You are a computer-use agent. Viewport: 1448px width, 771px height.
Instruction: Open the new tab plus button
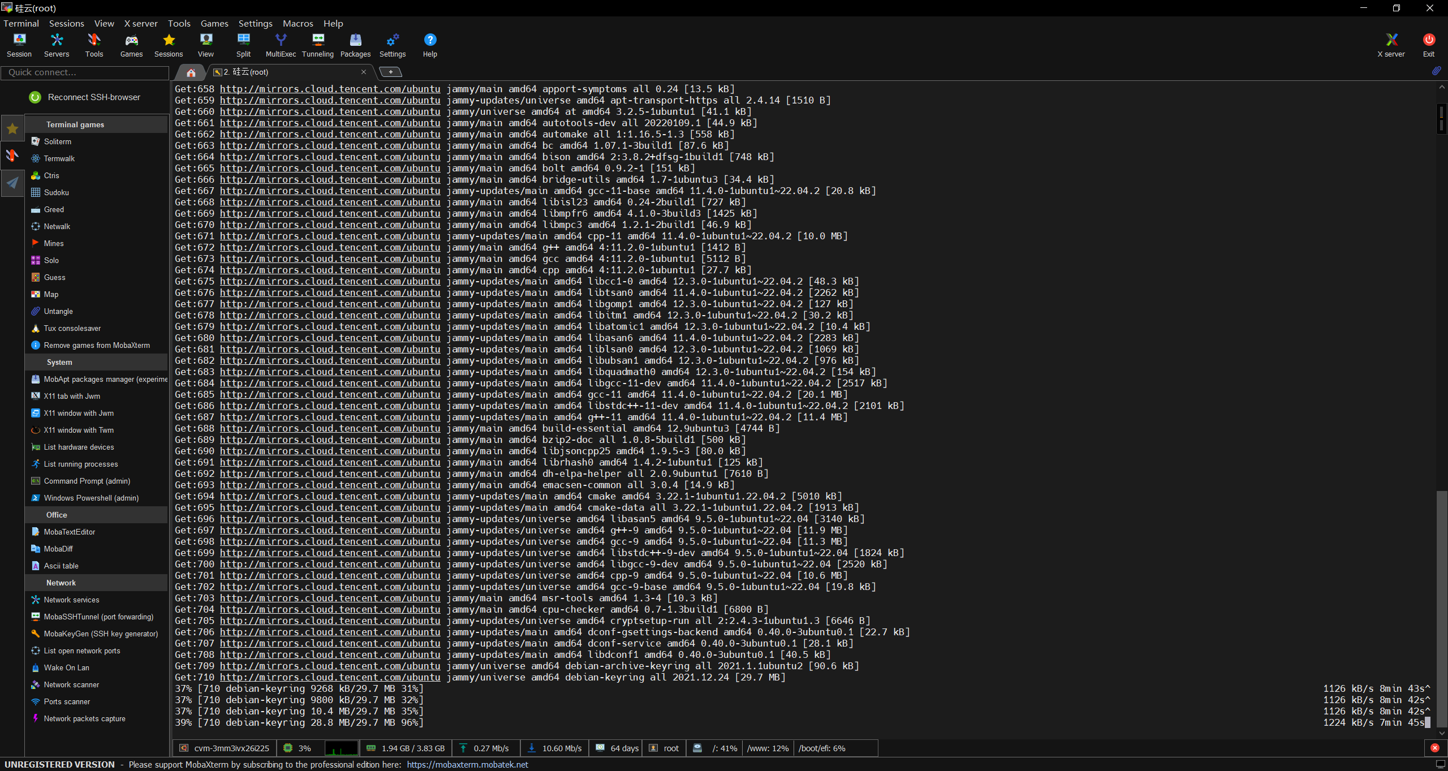[390, 72]
